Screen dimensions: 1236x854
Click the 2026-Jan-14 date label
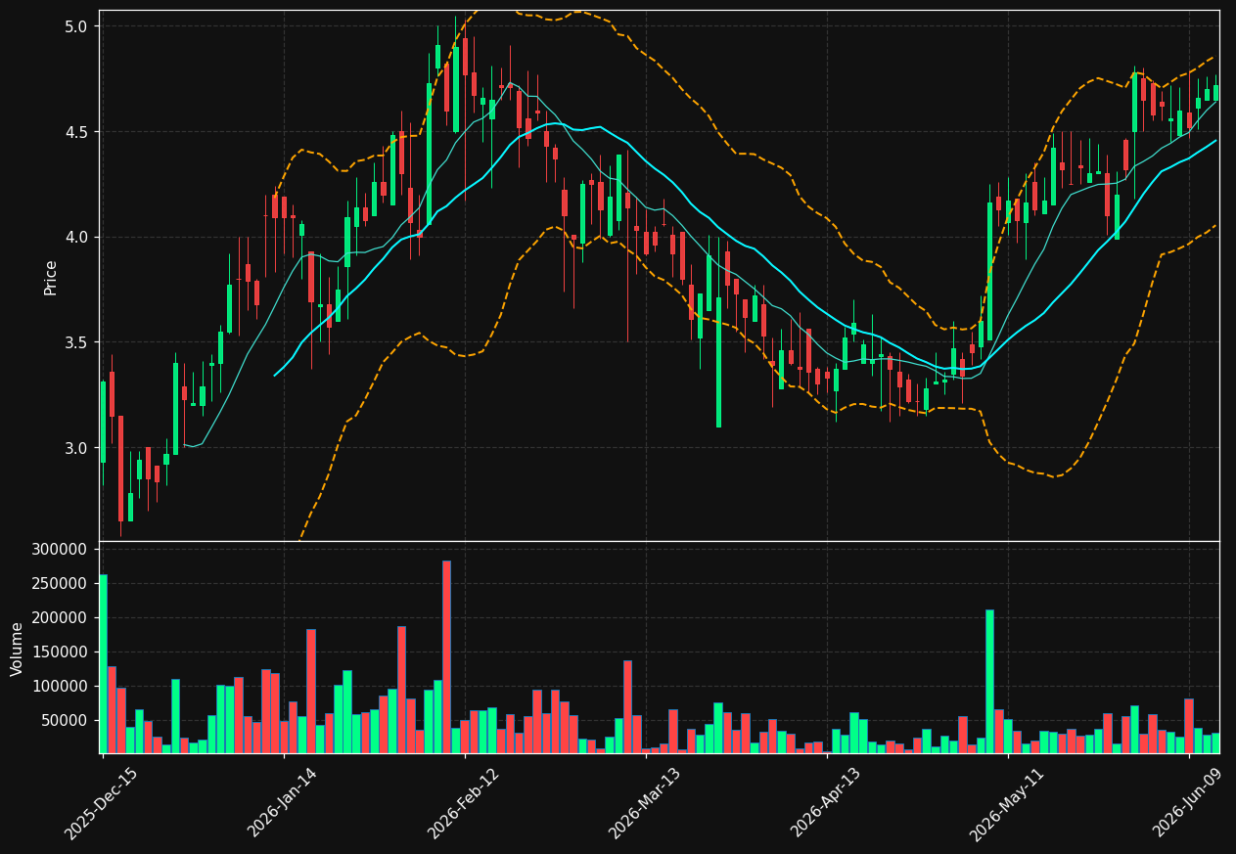point(282,803)
